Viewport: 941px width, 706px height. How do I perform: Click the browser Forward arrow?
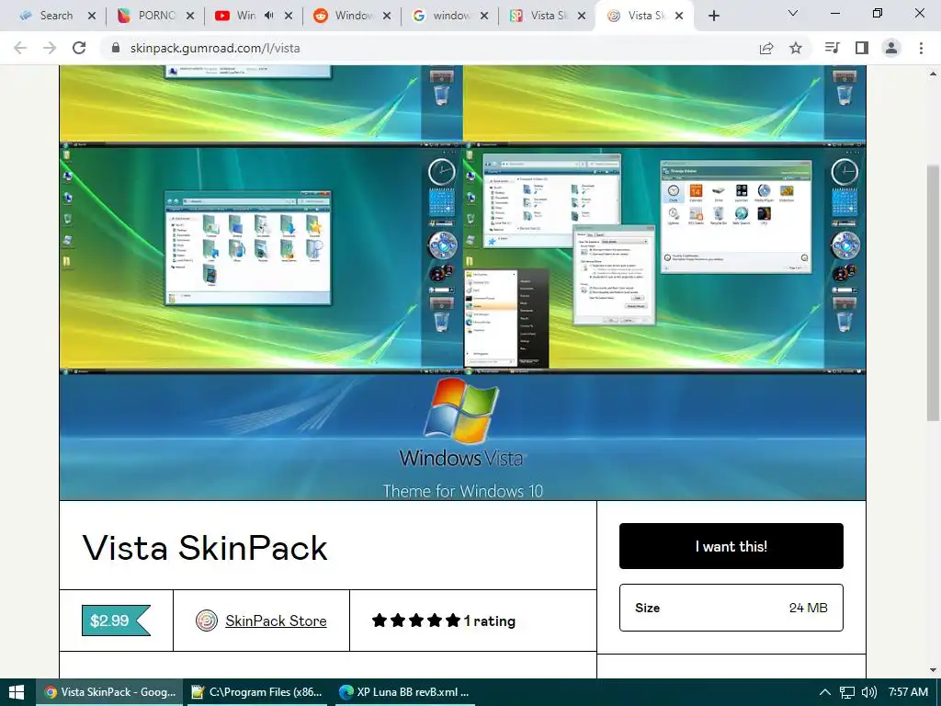(50, 48)
